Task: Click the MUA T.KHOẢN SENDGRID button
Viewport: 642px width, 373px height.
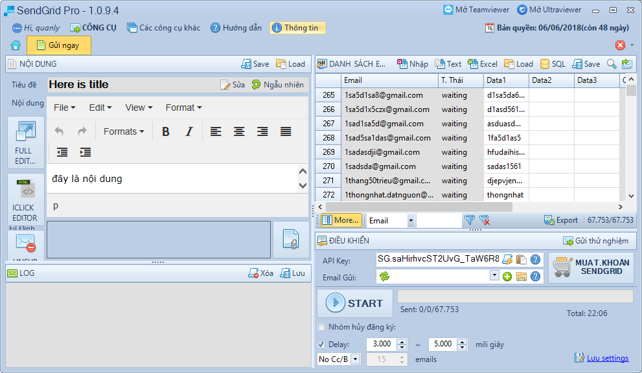Action: click(x=591, y=267)
